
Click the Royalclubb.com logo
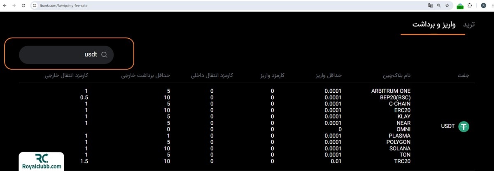tap(41, 162)
